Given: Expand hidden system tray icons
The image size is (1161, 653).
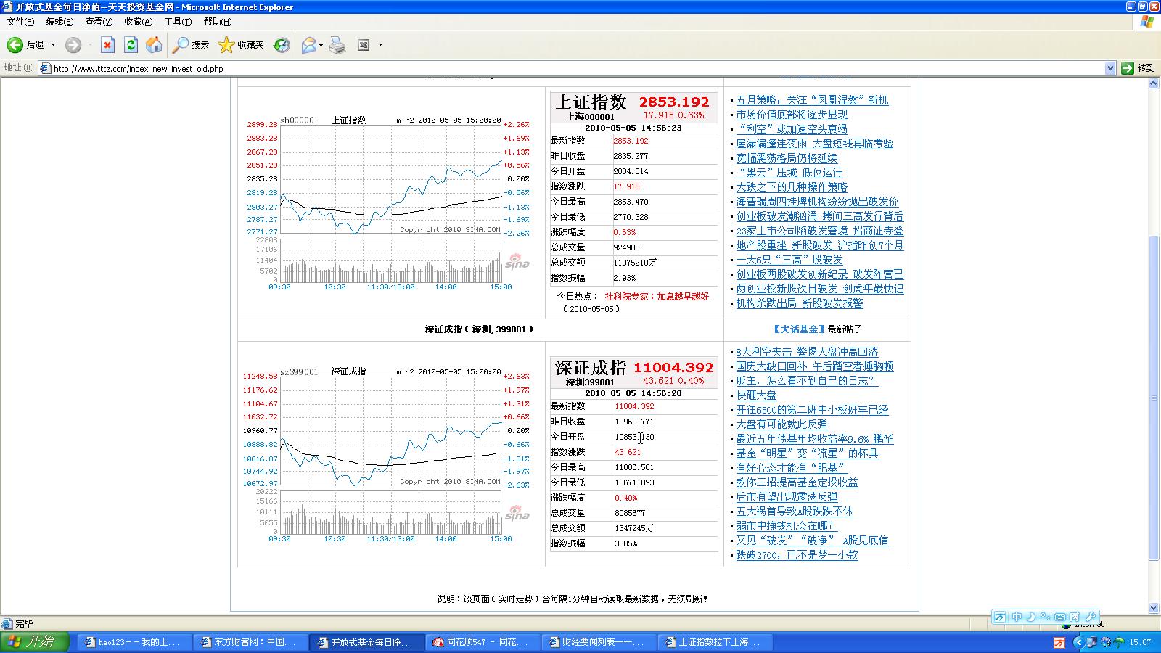Looking at the screenshot, I should [x=1078, y=642].
